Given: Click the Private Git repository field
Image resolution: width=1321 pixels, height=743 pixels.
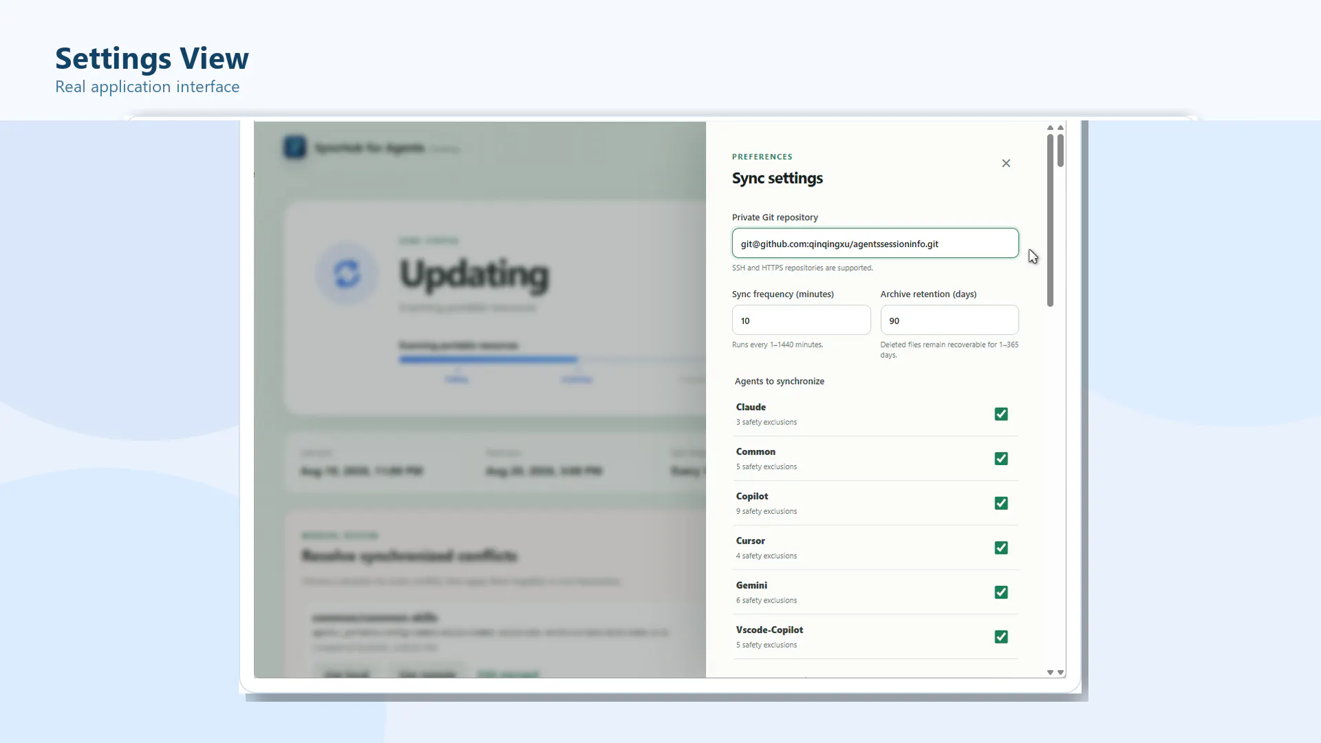Looking at the screenshot, I should point(875,244).
